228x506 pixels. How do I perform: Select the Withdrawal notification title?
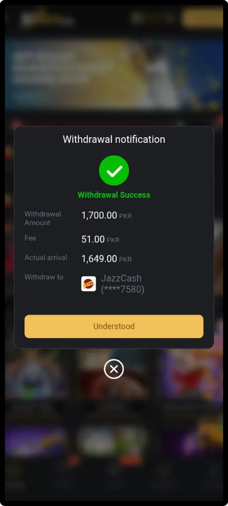point(114,139)
